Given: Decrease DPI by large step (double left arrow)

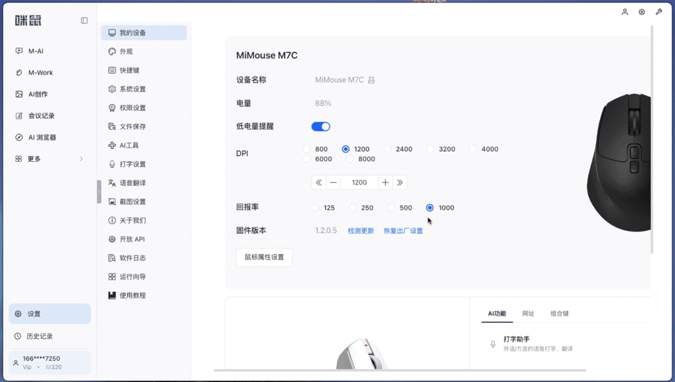Looking at the screenshot, I should tap(318, 182).
